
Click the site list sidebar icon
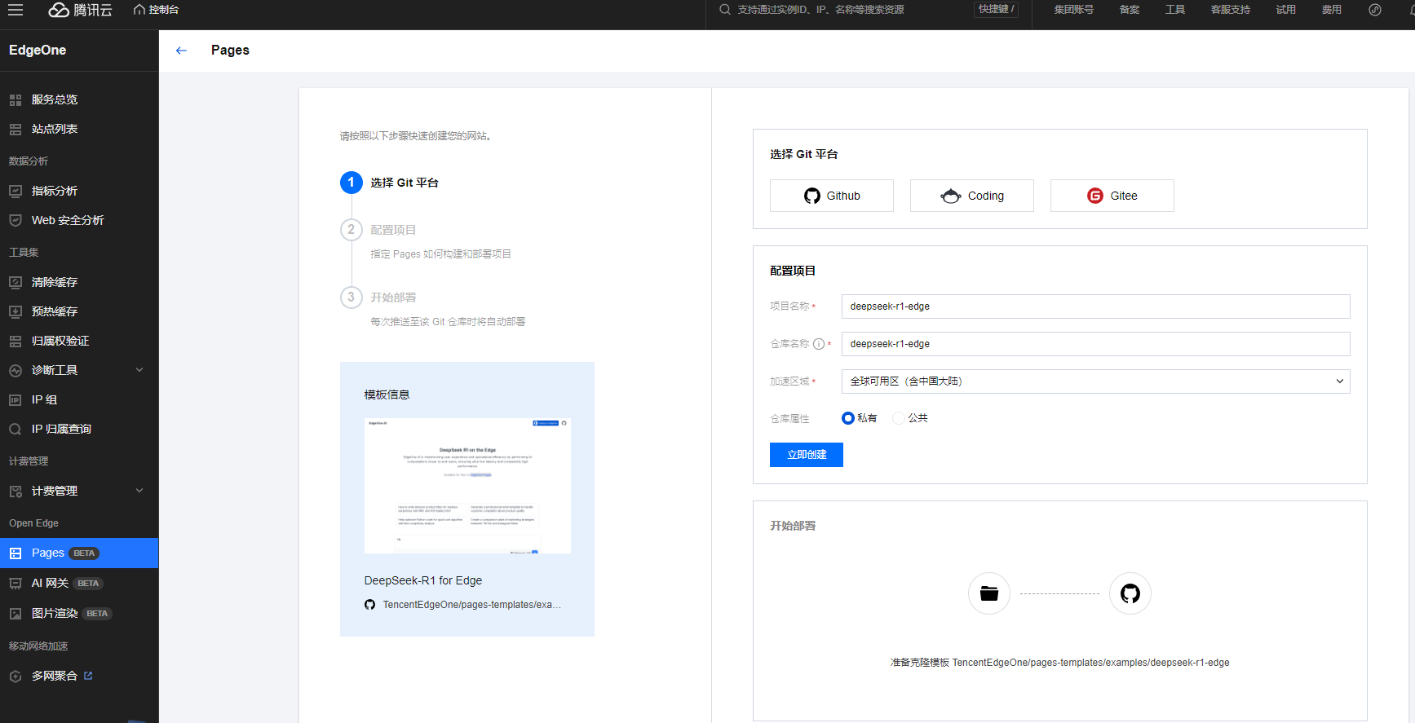[15, 129]
